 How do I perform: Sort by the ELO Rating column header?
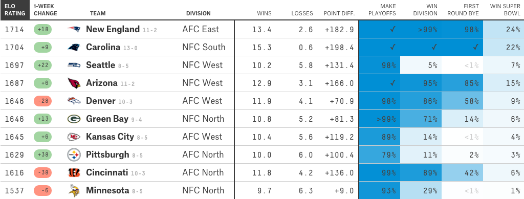(x=15, y=10)
